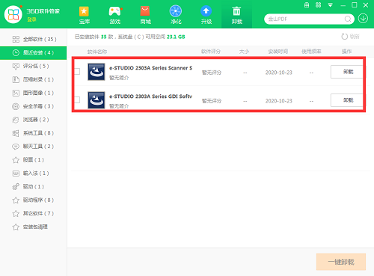Sort by 使用频率 column header
The height and width of the screenshot is (276, 374).
pos(311,52)
